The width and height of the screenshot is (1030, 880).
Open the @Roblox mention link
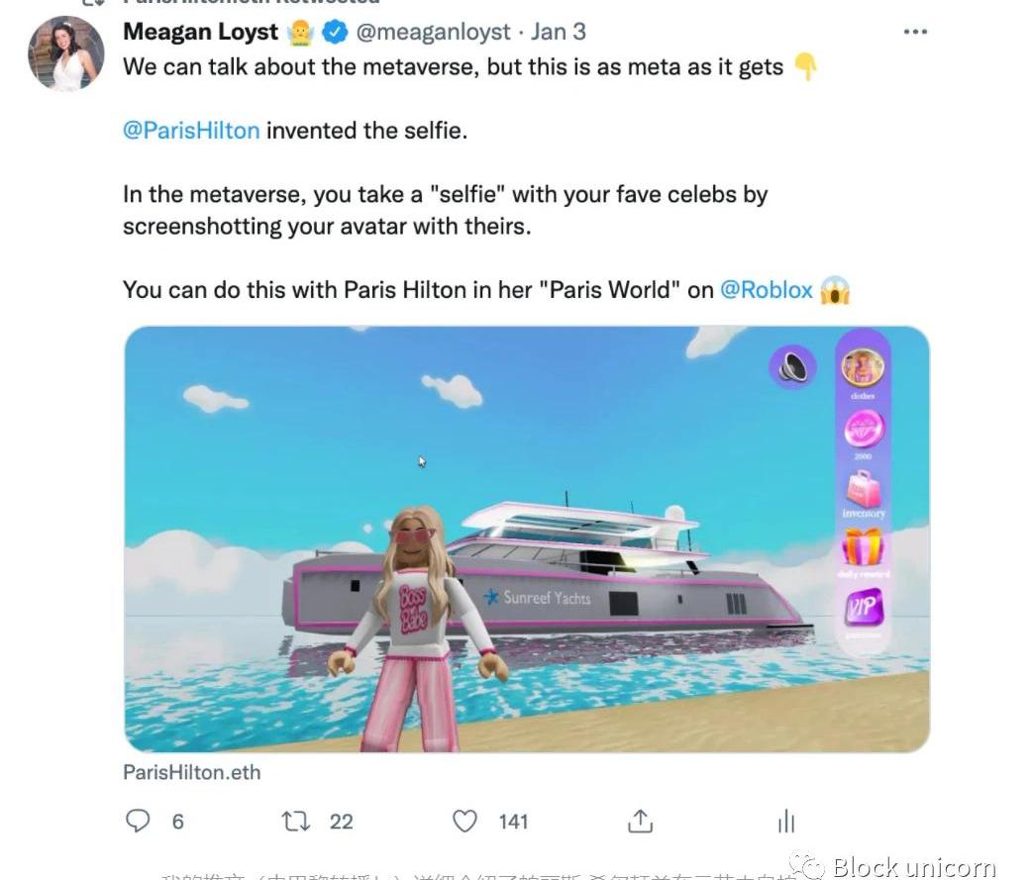[767, 290]
